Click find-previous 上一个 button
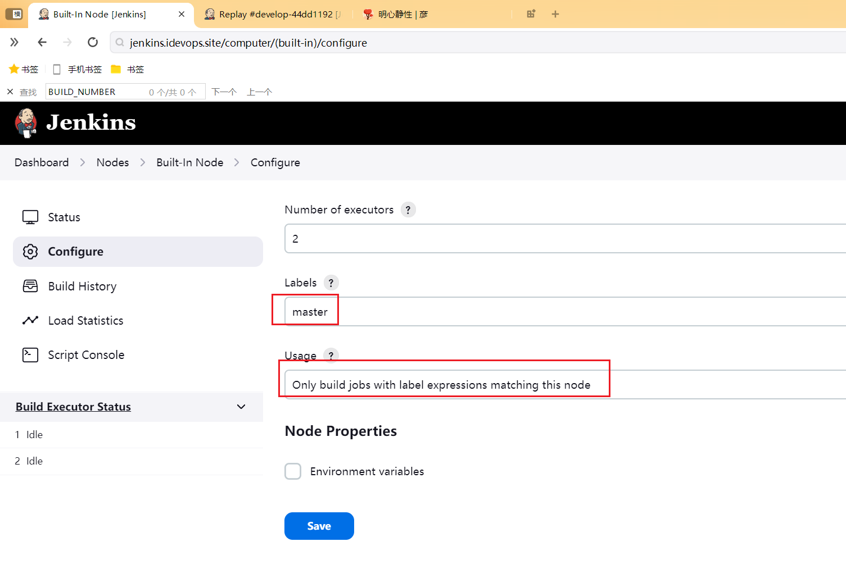This screenshot has width=846, height=587. (260, 92)
